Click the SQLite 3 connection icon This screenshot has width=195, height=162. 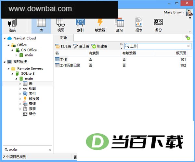(18, 74)
